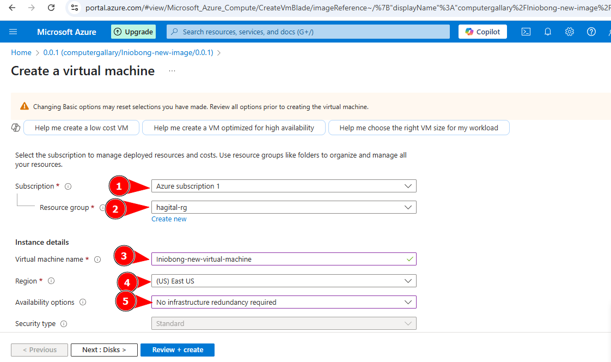Viewport: 611px width, 362px height.
Task: Show info tooltip for Virtual machine name
Action: [x=97, y=260]
